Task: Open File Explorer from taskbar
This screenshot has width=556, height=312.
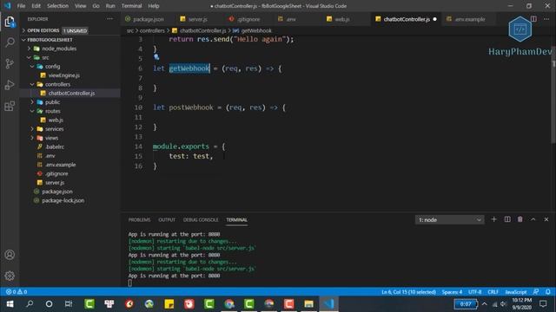Action: (x=308, y=304)
